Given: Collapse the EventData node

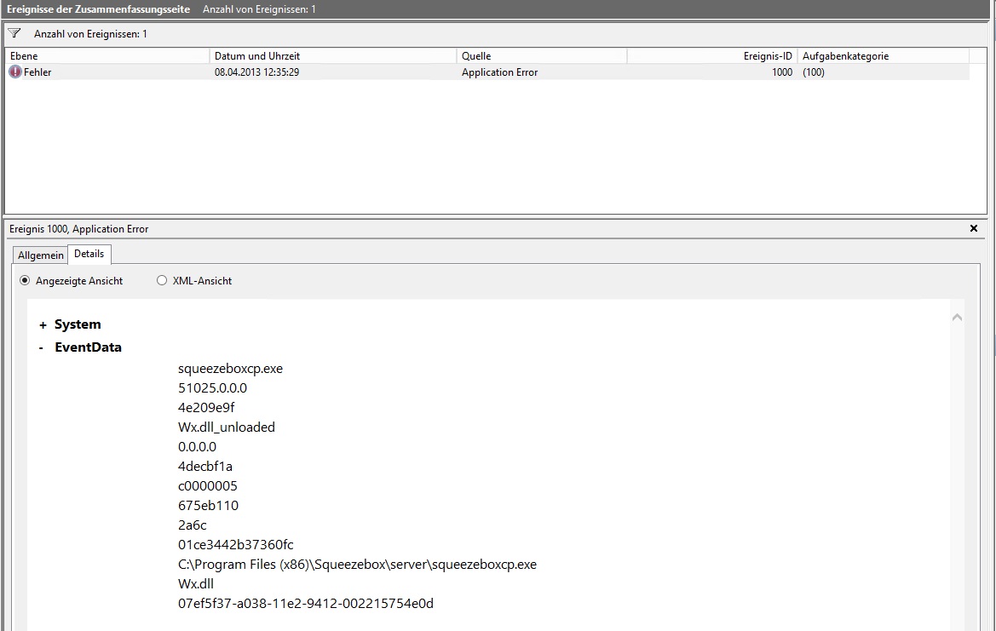Looking at the screenshot, I should pyautogui.click(x=42, y=347).
